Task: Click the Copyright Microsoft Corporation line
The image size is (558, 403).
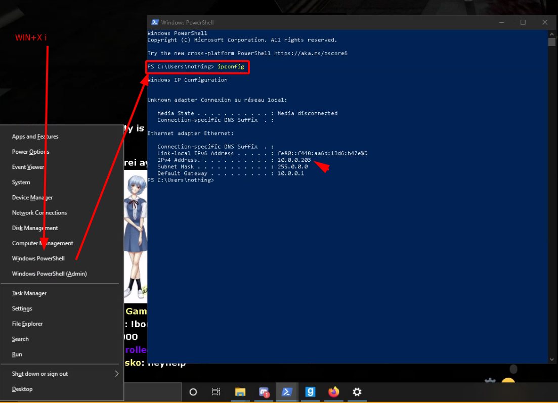Action: (242, 40)
